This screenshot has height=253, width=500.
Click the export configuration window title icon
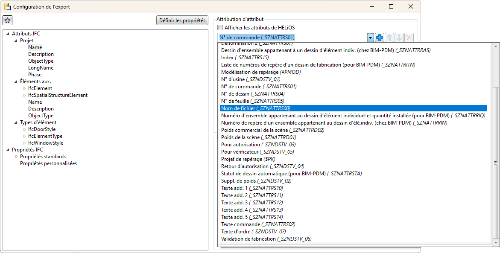pyautogui.click(x=7, y=6)
